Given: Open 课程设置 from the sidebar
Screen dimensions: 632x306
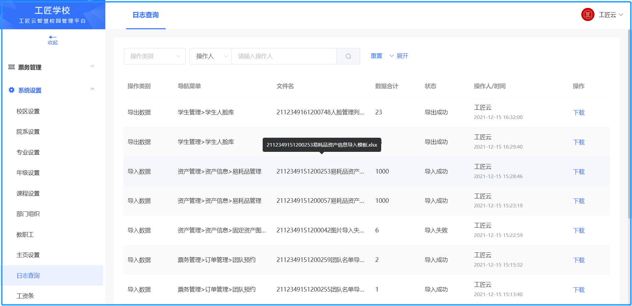Looking at the screenshot, I should click(x=28, y=193).
